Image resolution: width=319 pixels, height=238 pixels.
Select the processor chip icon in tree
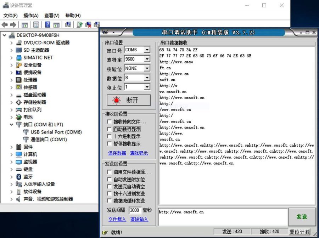[x=19, y=80]
